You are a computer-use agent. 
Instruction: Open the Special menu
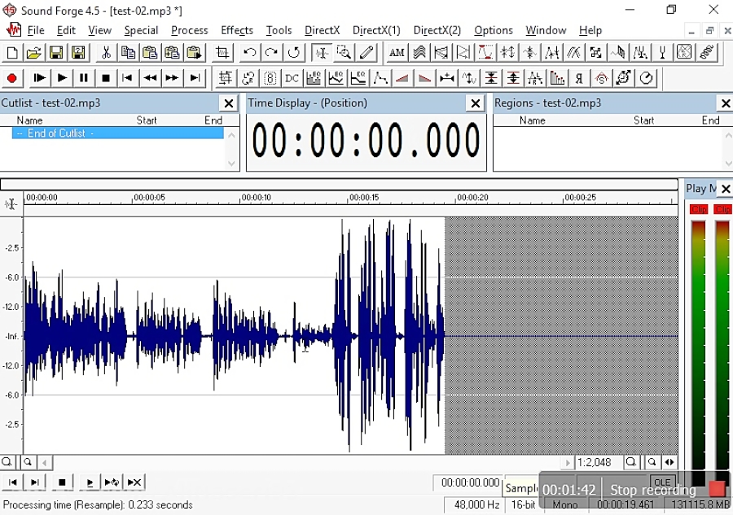[141, 30]
